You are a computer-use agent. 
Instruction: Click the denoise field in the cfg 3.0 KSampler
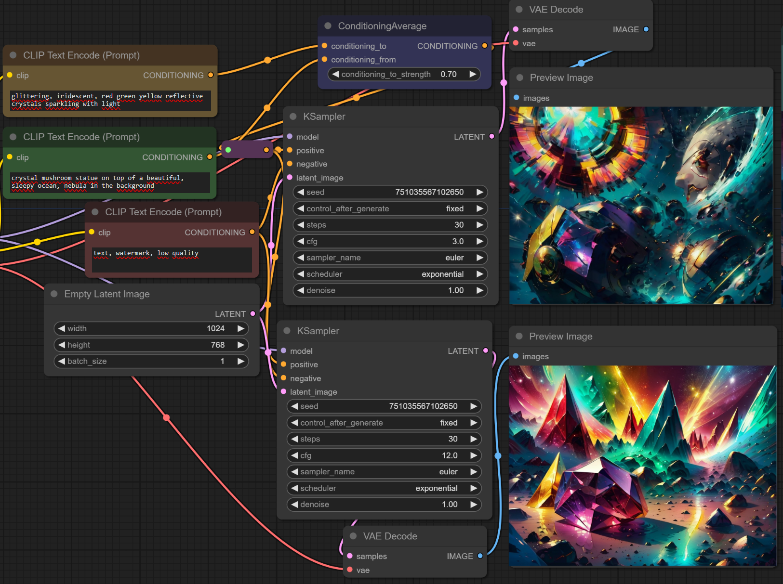[x=390, y=290]
